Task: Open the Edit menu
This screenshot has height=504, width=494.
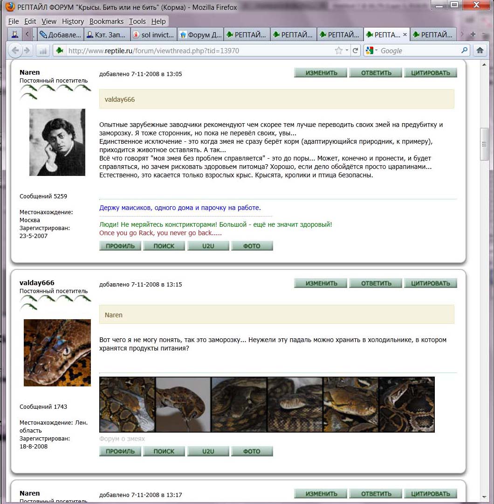Action: click(30, 21)
